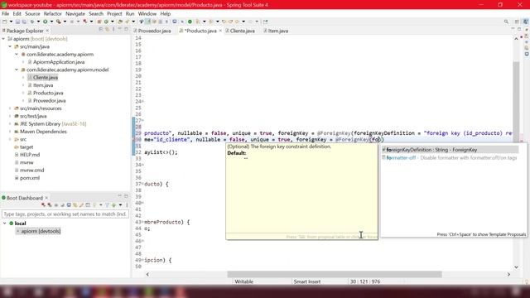Collapse All in Package Explorer
530x298 pixels.
[x=101, y=30]
